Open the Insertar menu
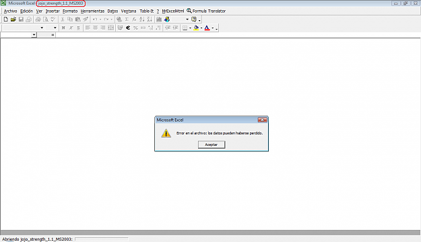 coord(53,11)
